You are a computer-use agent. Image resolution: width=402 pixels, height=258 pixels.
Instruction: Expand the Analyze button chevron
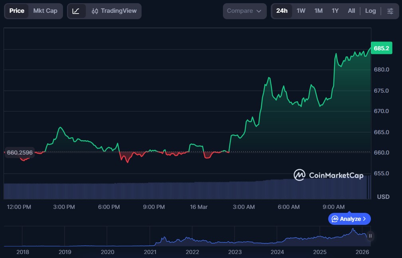365,219
